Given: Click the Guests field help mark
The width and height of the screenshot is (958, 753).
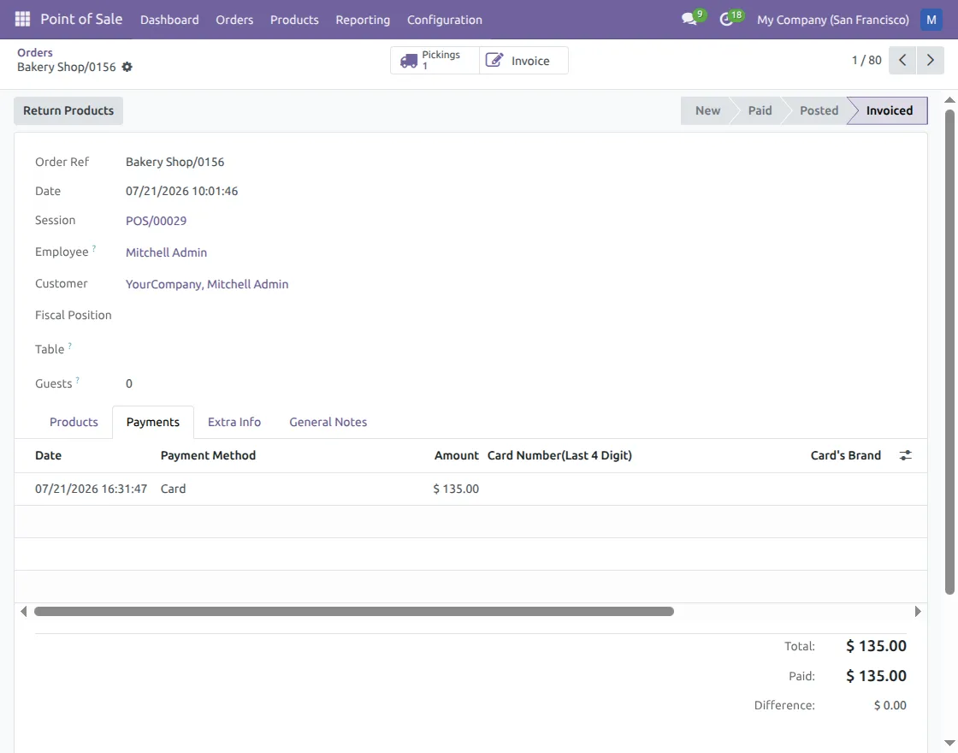Looking at the screenshot, I should (x=78, y=380).
